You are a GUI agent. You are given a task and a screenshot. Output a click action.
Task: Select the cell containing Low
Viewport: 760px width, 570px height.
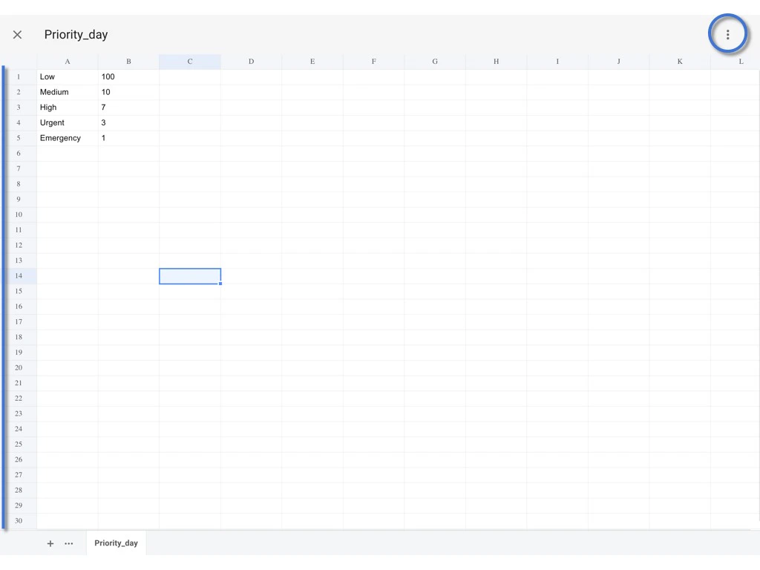[x=68, y=76]
